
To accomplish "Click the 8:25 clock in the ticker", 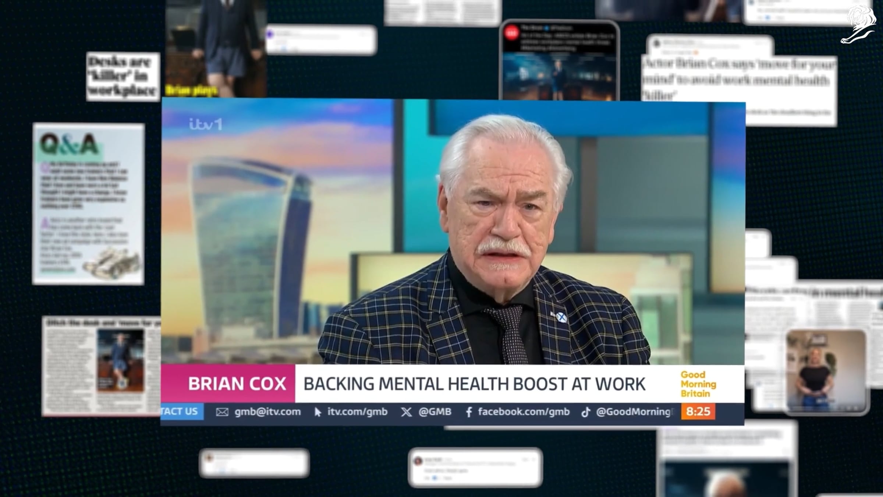I will coord(698,411).
